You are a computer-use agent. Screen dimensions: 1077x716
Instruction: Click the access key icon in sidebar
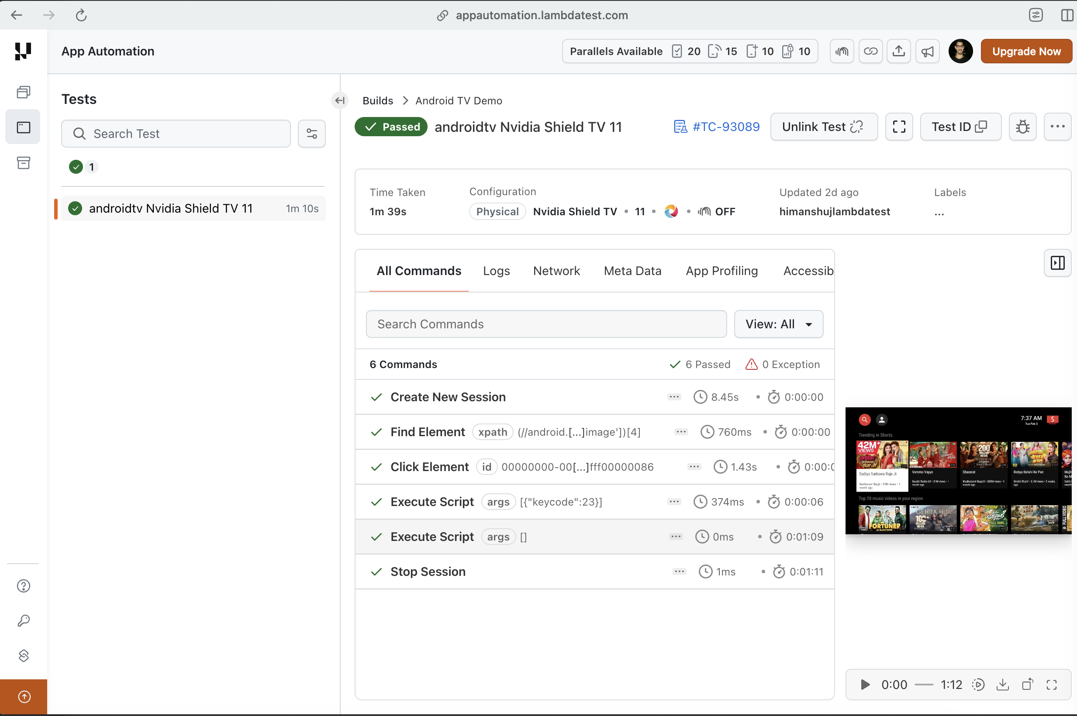pyautogui.click(x=23, y=620)
